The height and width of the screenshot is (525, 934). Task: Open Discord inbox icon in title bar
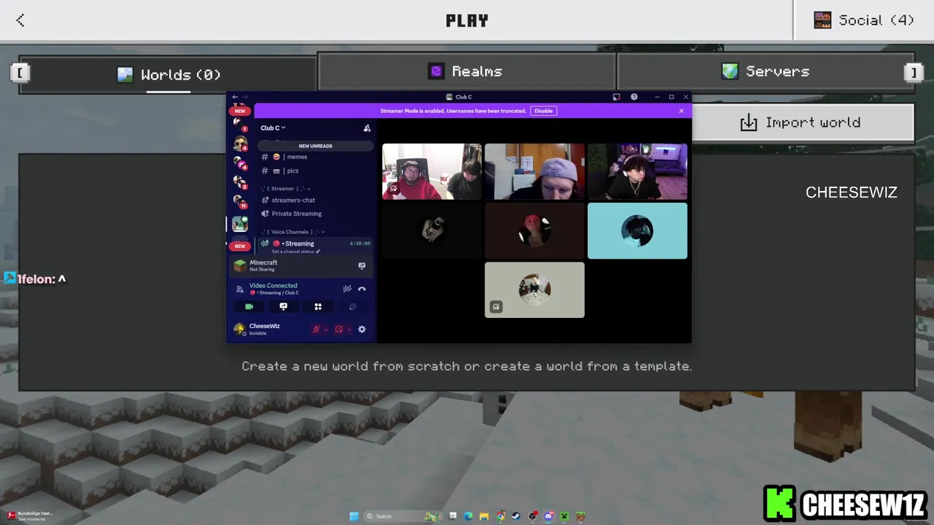[x=617, y=97]
